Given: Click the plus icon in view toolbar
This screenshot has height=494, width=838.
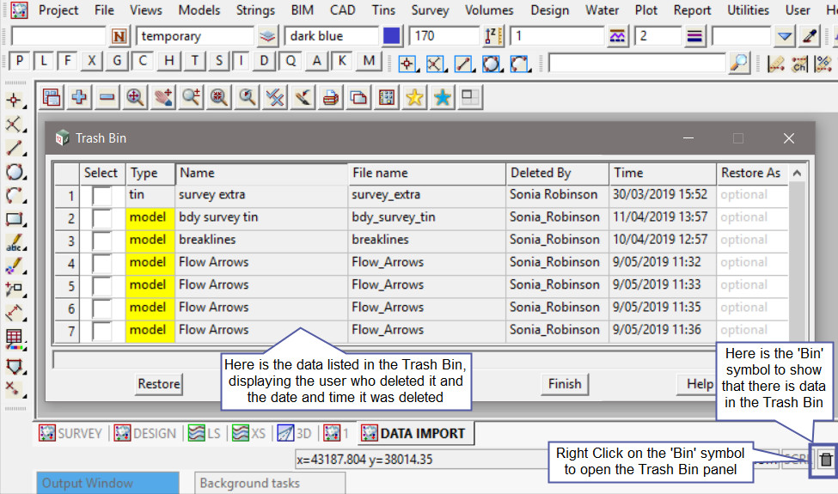Looking at the screenshot, I should pyautogui.click(x=79, y=98).
